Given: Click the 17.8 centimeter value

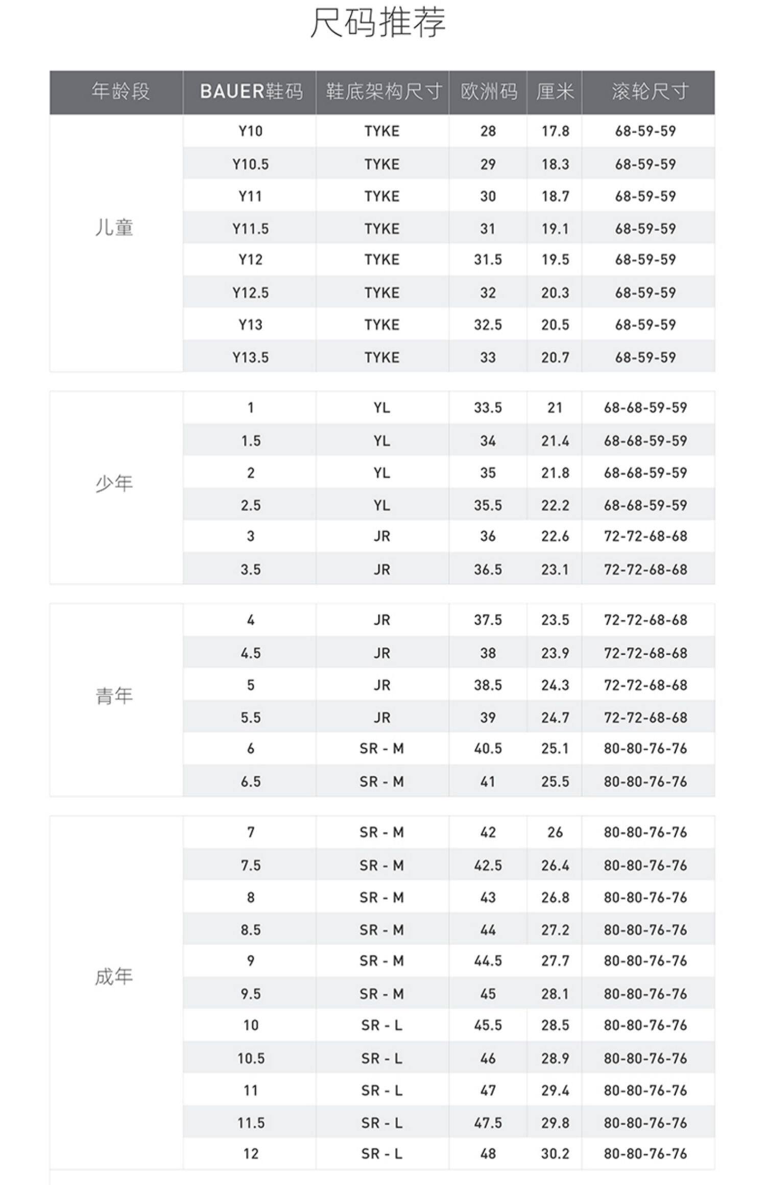Looking at the screenshot, I should [555, 131].
